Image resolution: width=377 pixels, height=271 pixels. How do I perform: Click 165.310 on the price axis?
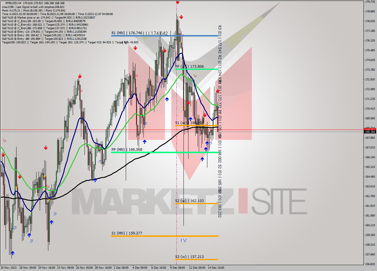click(x=370, y=167)
